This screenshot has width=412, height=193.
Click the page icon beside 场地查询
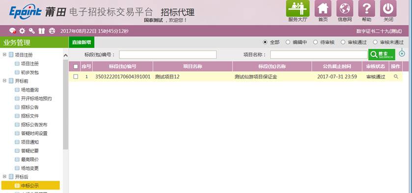[17, 90]
